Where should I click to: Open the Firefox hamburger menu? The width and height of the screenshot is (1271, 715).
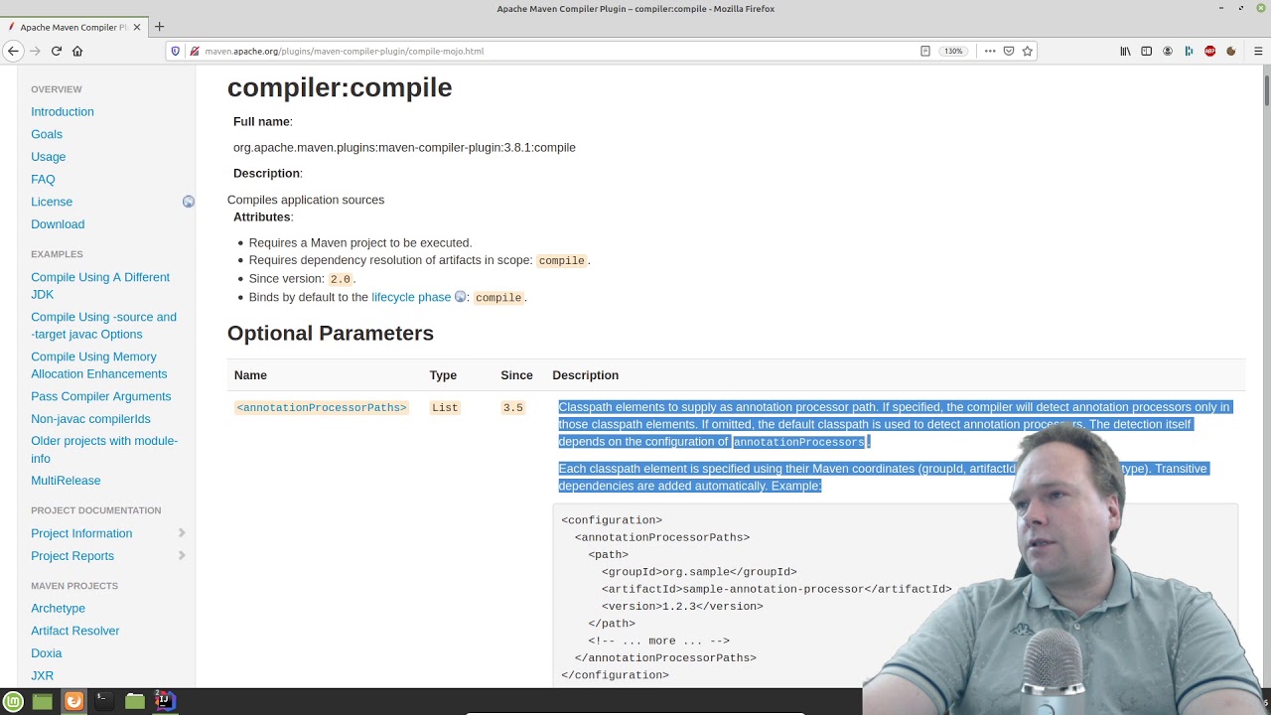point(1258,51)
